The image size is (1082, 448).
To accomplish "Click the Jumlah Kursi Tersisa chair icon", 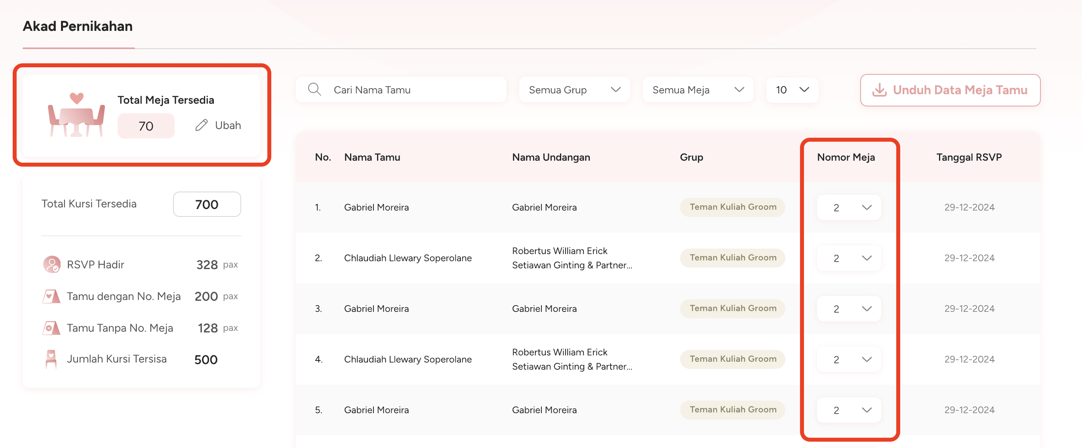I will (x=51, y=359).
